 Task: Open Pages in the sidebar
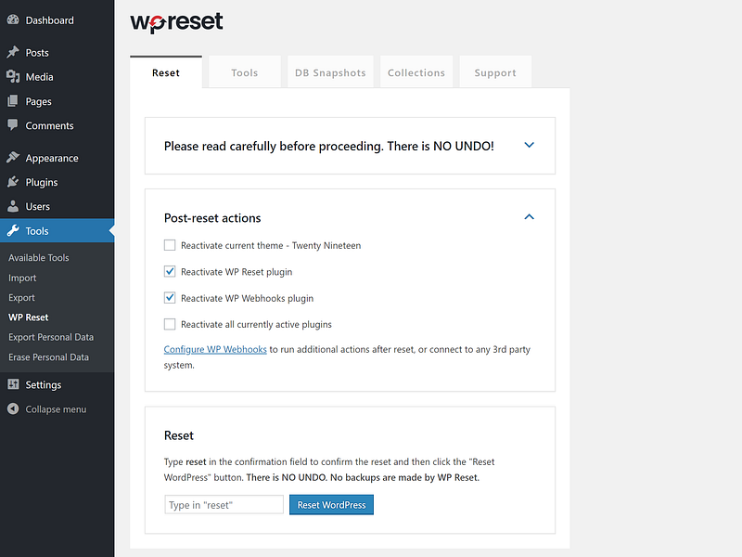pyautogui.click(x=57, y=101)
